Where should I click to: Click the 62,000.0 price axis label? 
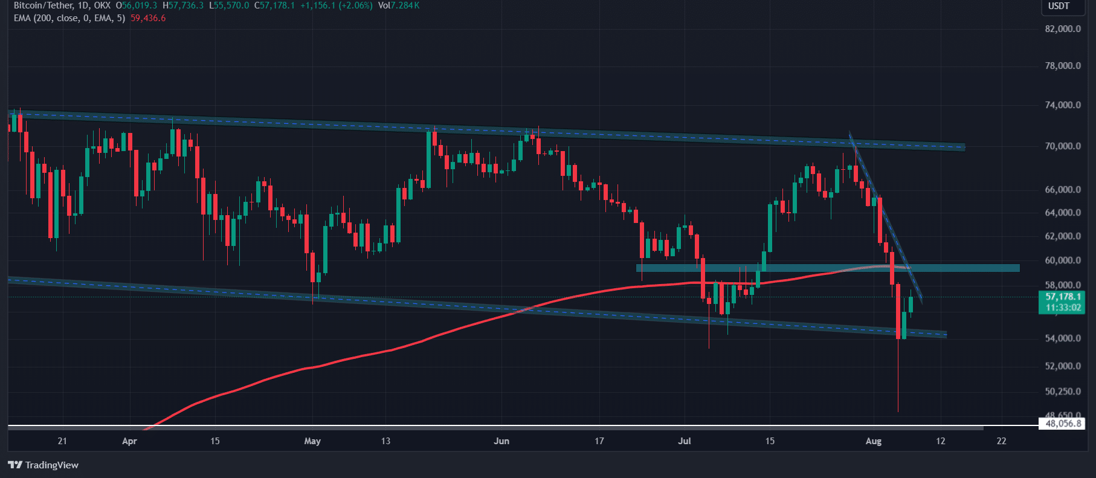click(1063, 236)
